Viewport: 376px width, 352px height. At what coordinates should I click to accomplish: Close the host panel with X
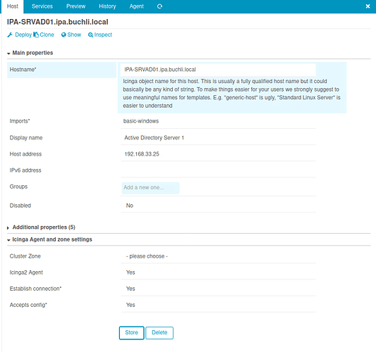[x=368, y=6]
